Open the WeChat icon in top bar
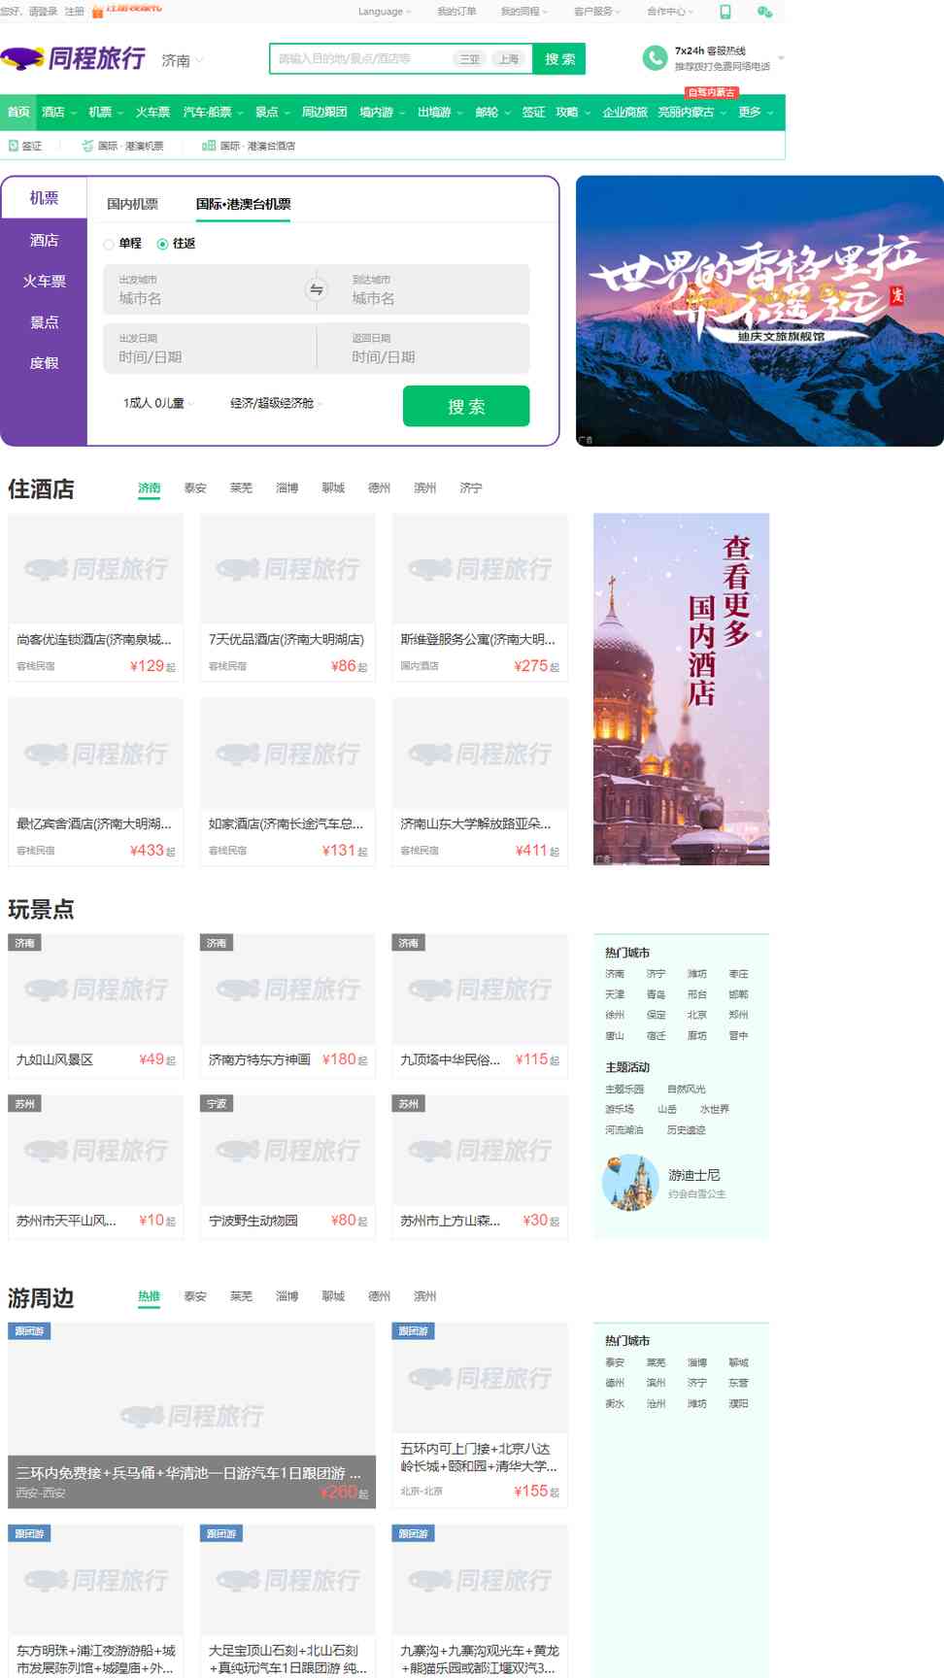The image size is (944, 1678). [x=764, y=12]
